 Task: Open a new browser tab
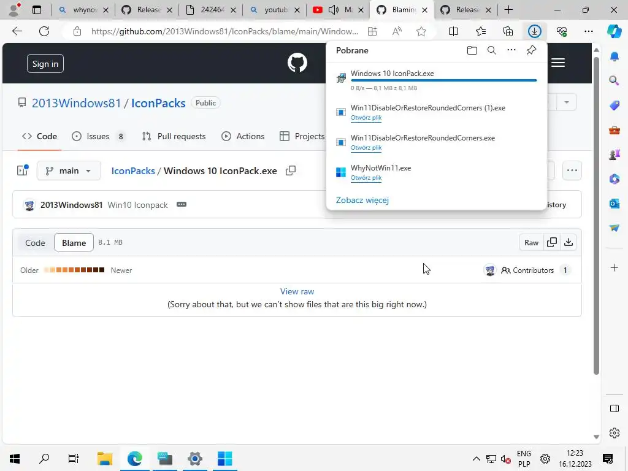[x=508, y=10]
